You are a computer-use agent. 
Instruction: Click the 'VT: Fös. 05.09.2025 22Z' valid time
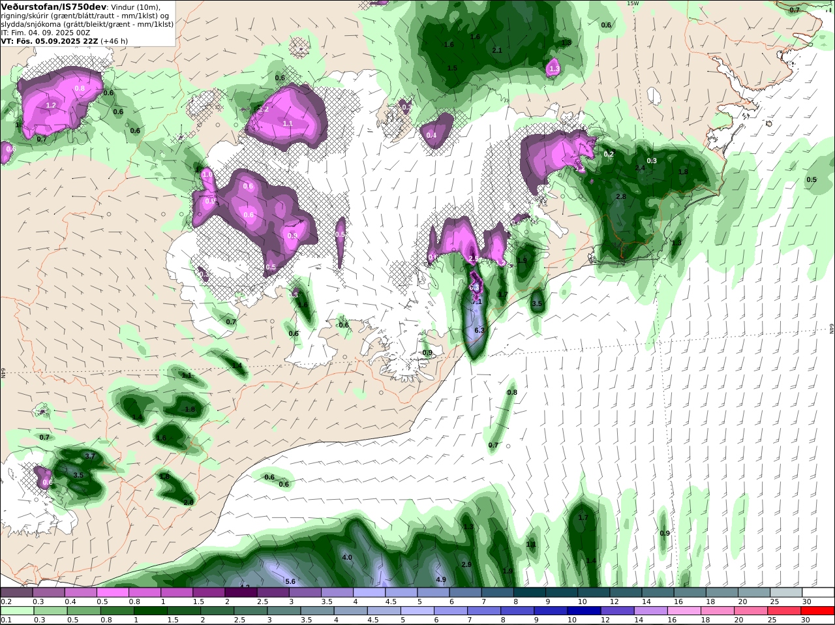coord(48,40)
